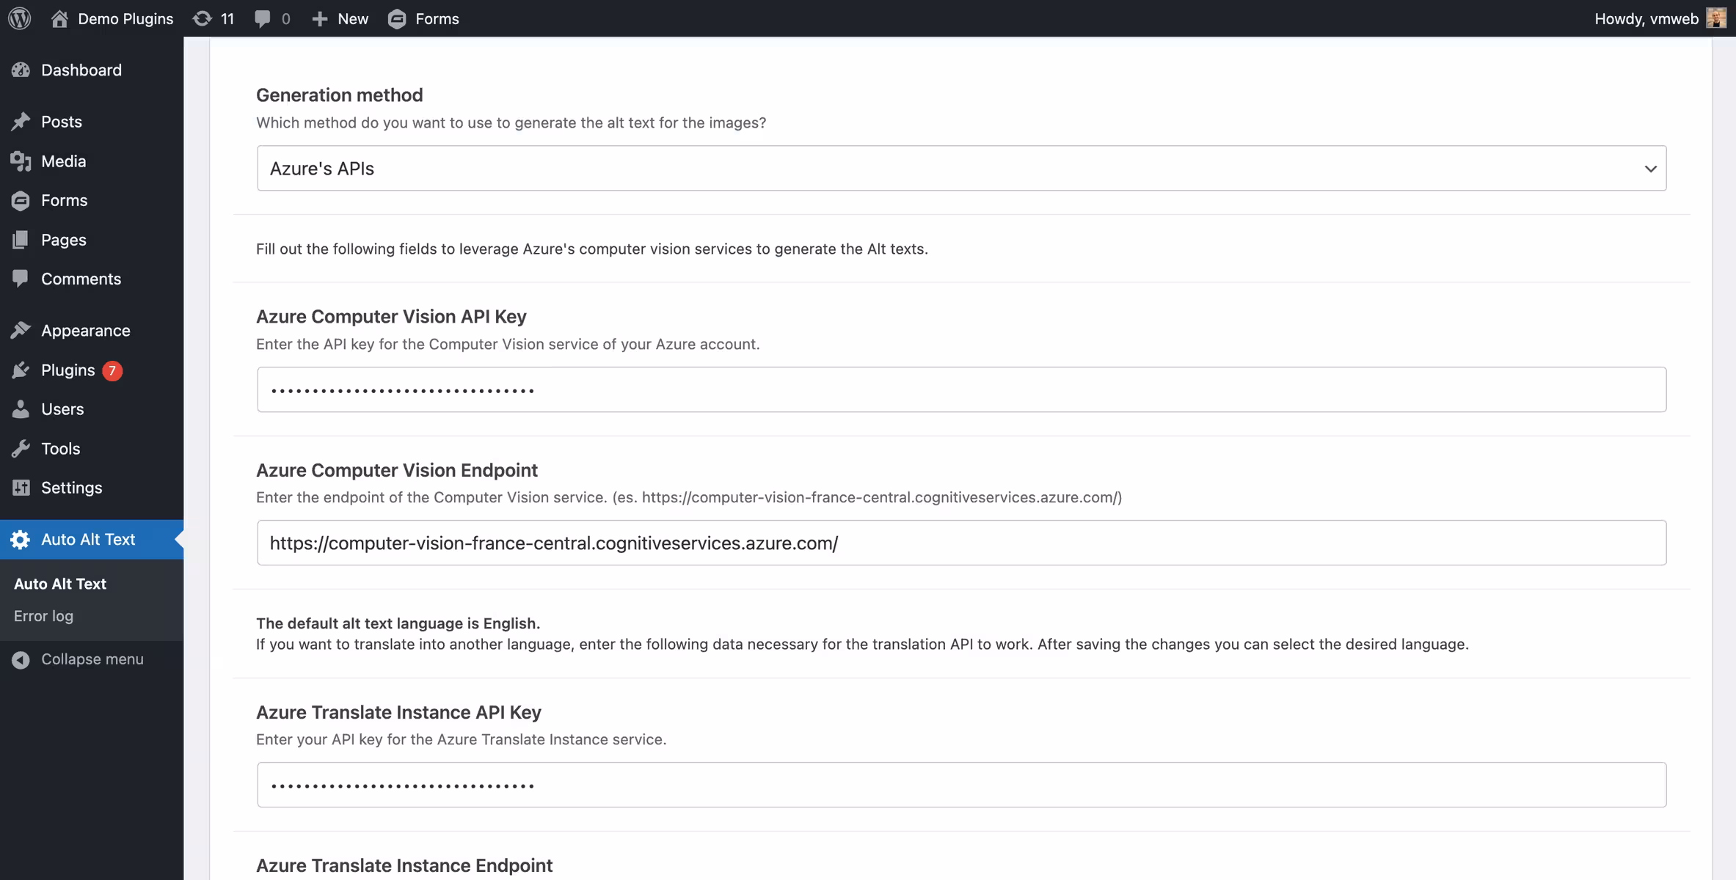
Task: Open the Generation method dropdown
Action: pyautogui.click(x=961, y=168)
